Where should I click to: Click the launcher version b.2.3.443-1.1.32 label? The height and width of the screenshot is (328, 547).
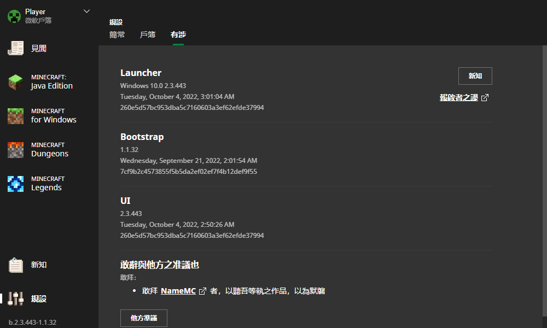tap(32, 323)
